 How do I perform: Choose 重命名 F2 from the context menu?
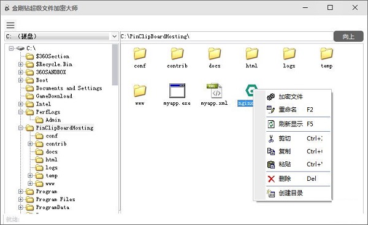tap(298, 110)
